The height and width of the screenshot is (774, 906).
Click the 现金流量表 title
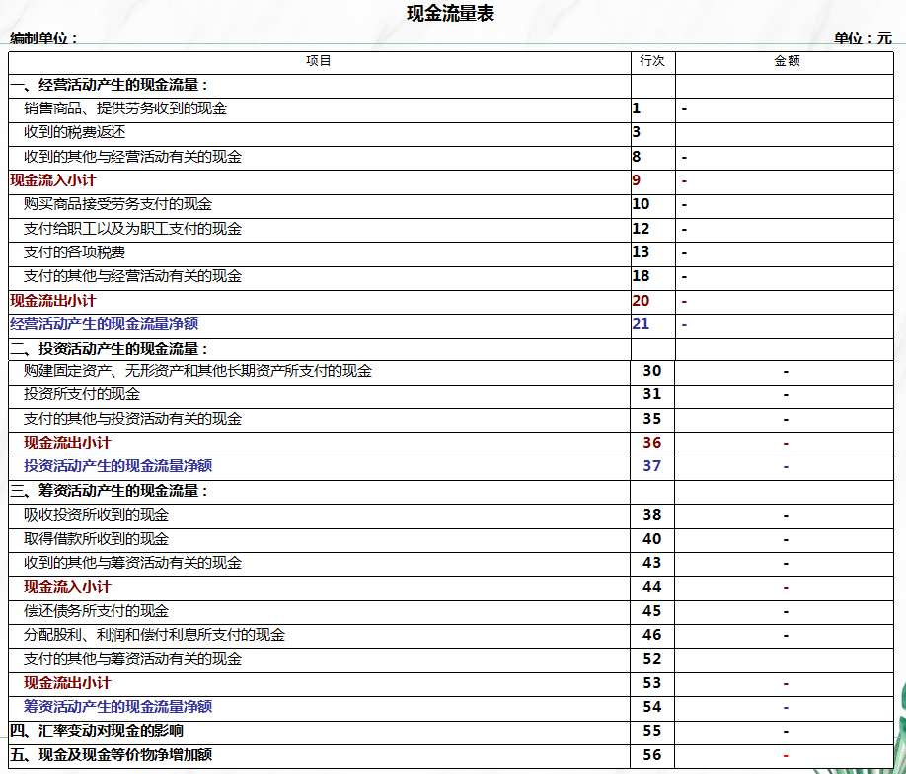(450, 13)
